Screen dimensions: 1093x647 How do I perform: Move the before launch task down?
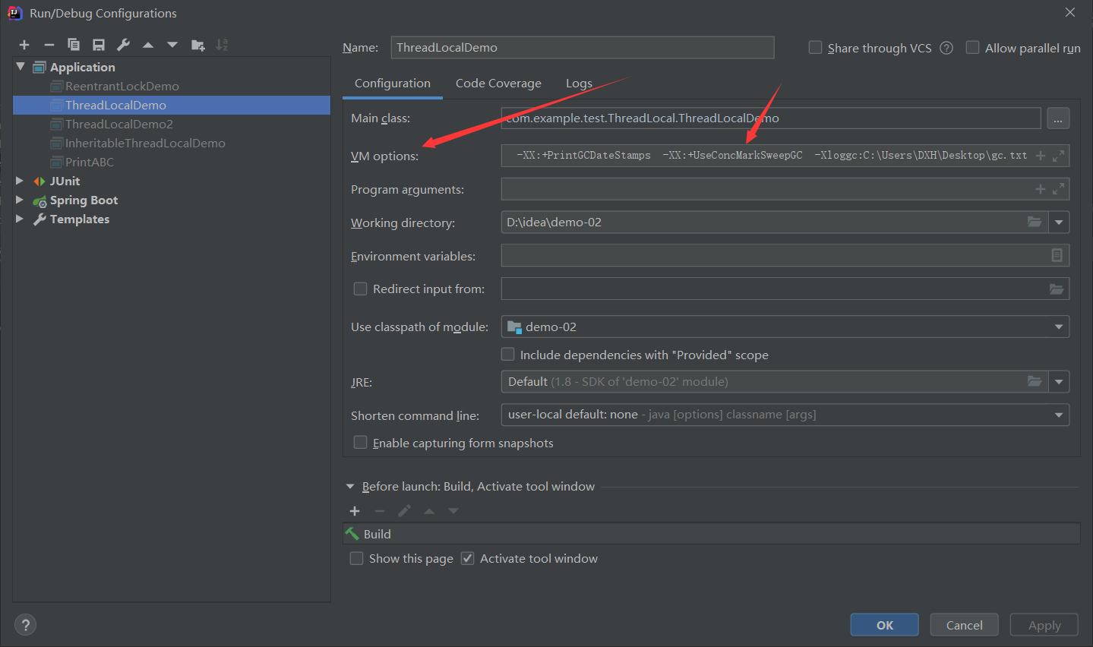(x=453, y=511)
